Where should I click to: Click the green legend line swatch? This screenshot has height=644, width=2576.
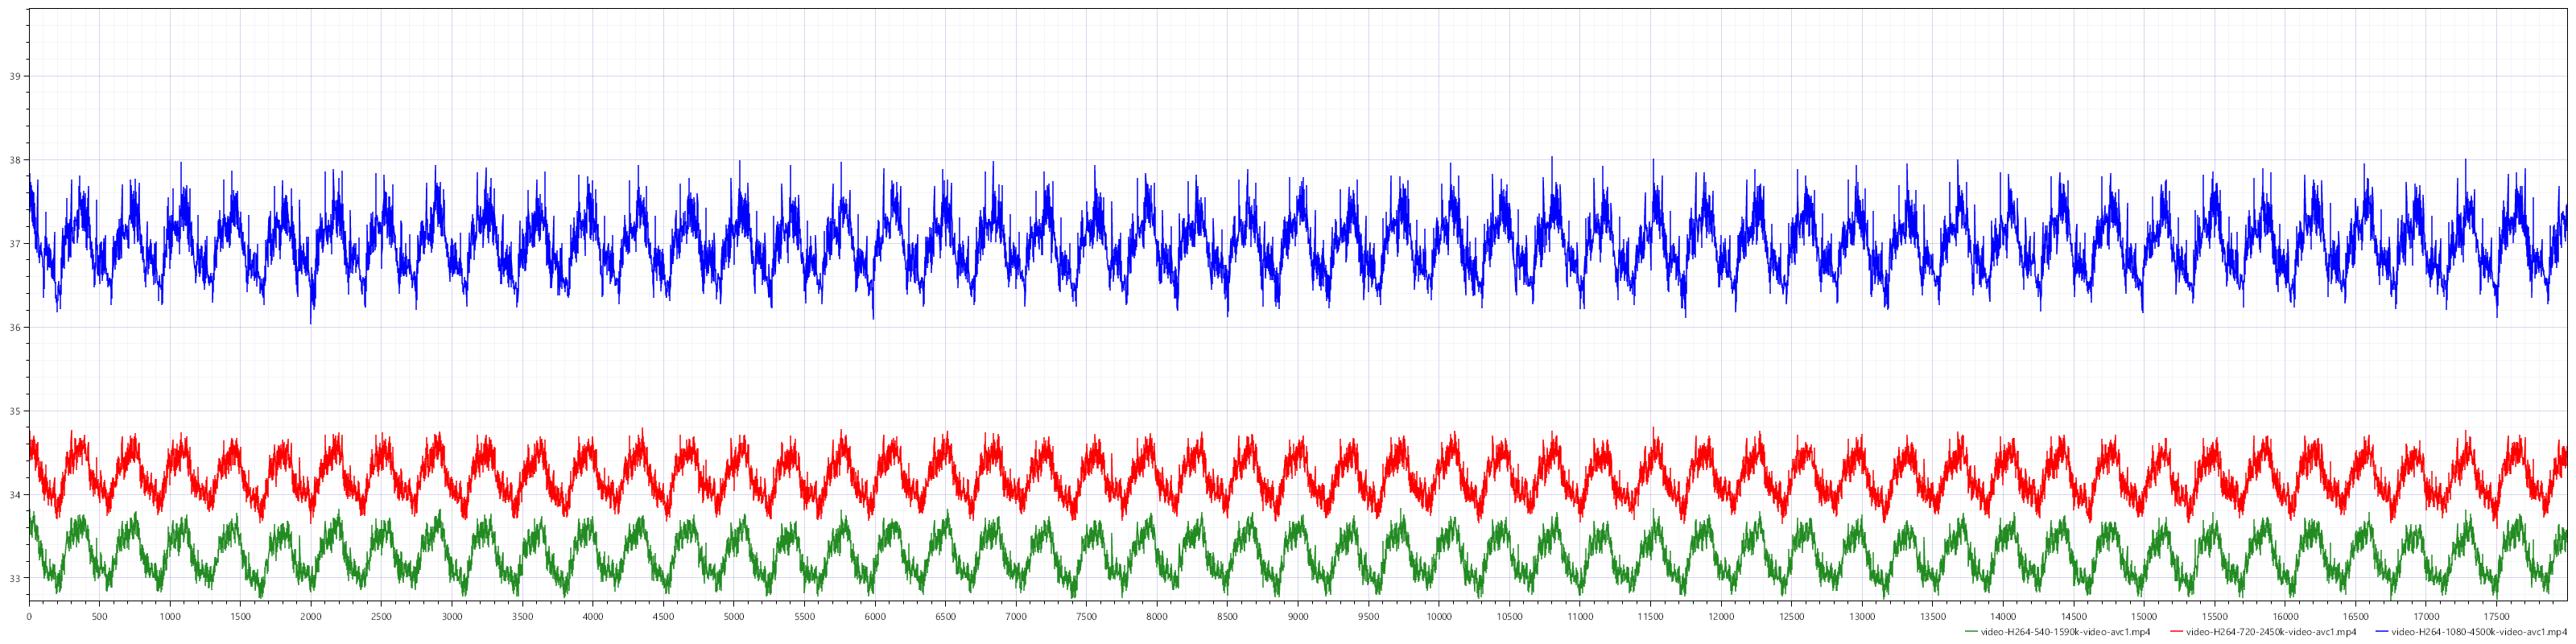pyautogui.click(x=1970, y=632)
